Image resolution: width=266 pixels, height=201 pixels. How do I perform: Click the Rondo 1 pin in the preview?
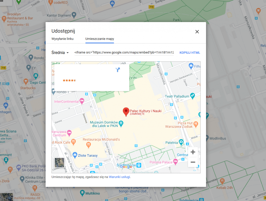click(54, 91)
